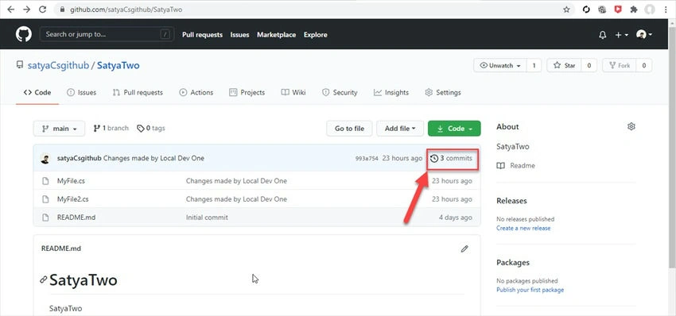The height and width of the screenshot is (316, 676).
Task: Switch to the Wiki tab
Action: pos(293,93)
